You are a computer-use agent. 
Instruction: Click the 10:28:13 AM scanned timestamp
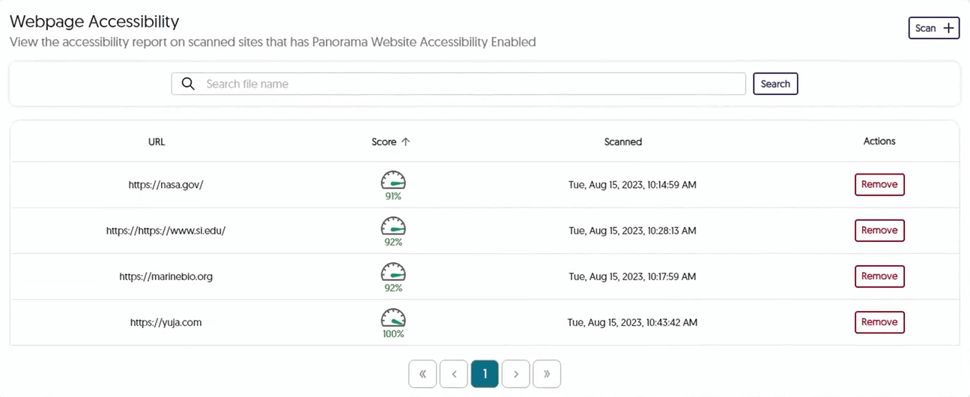tap(632, 231)
